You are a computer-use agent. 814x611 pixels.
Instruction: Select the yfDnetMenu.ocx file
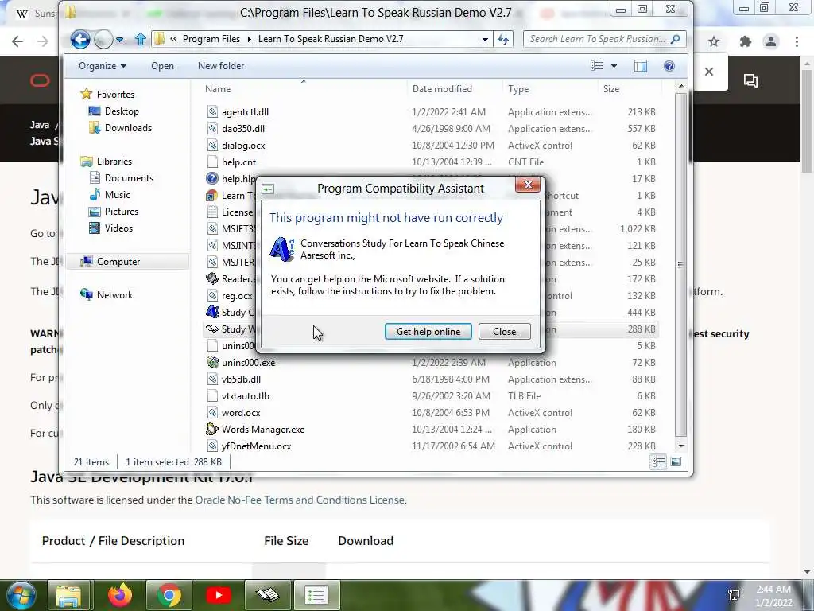point(256,446)
